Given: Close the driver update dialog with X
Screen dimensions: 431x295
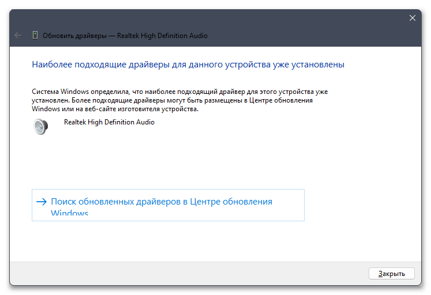Looking at the screenshot, I should pos(412,18).
